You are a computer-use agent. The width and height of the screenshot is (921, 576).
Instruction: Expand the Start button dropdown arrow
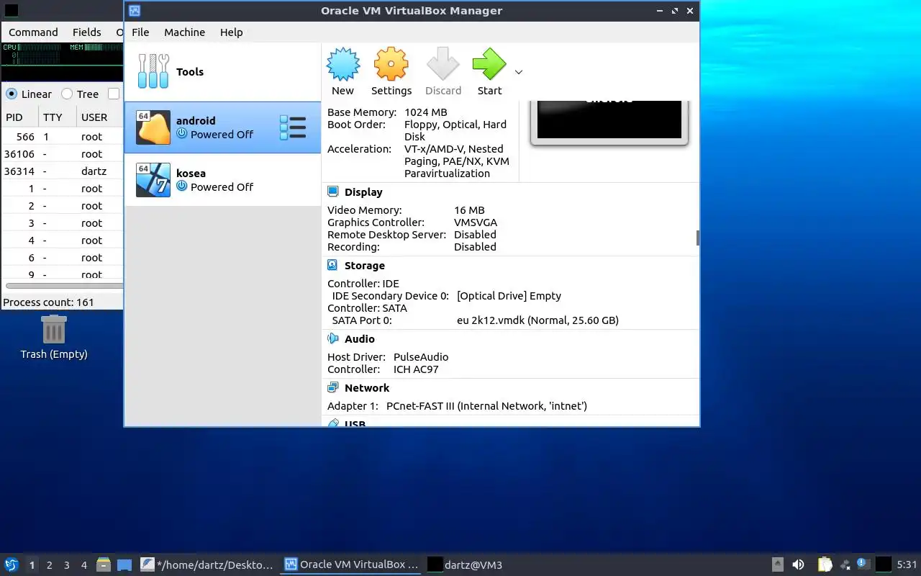point(519,72)
